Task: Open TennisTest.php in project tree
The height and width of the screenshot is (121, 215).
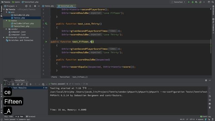Action: [21, 26]
